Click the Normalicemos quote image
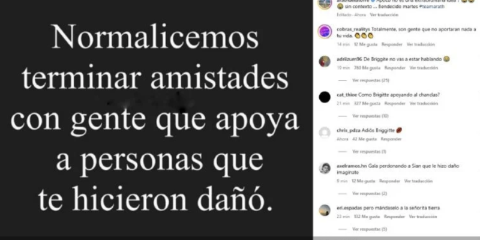 pos(156,118)
